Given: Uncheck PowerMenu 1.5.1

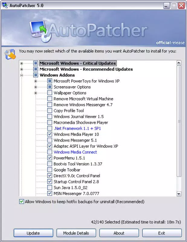Looking at the screenshot, I should [x=50, y=158].
